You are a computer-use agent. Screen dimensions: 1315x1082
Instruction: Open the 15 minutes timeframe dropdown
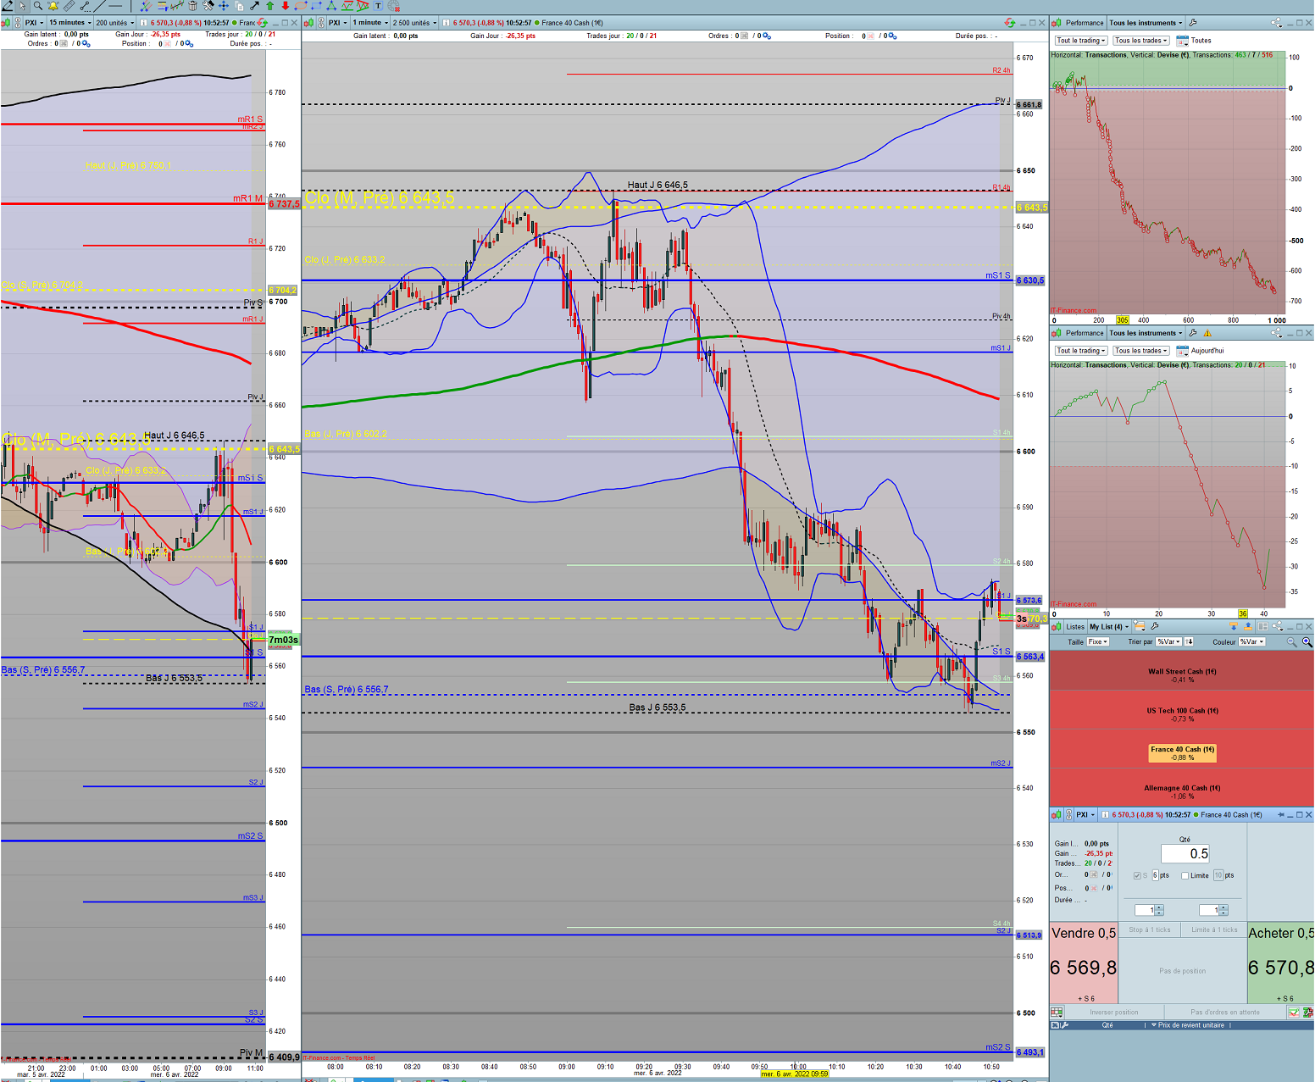coord(69,23)
